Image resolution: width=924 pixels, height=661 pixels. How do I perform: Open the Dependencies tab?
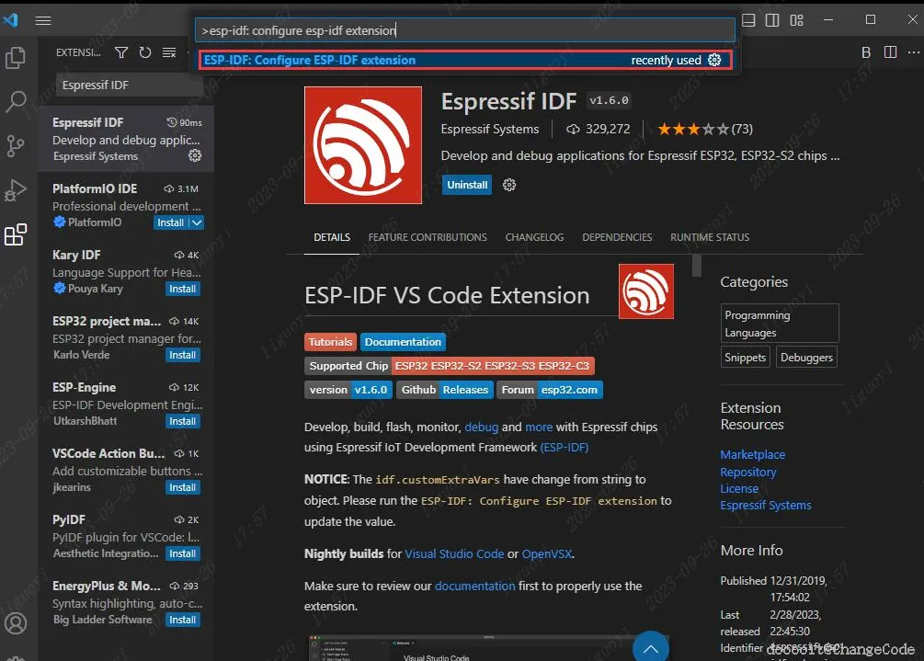coord(617,237)
